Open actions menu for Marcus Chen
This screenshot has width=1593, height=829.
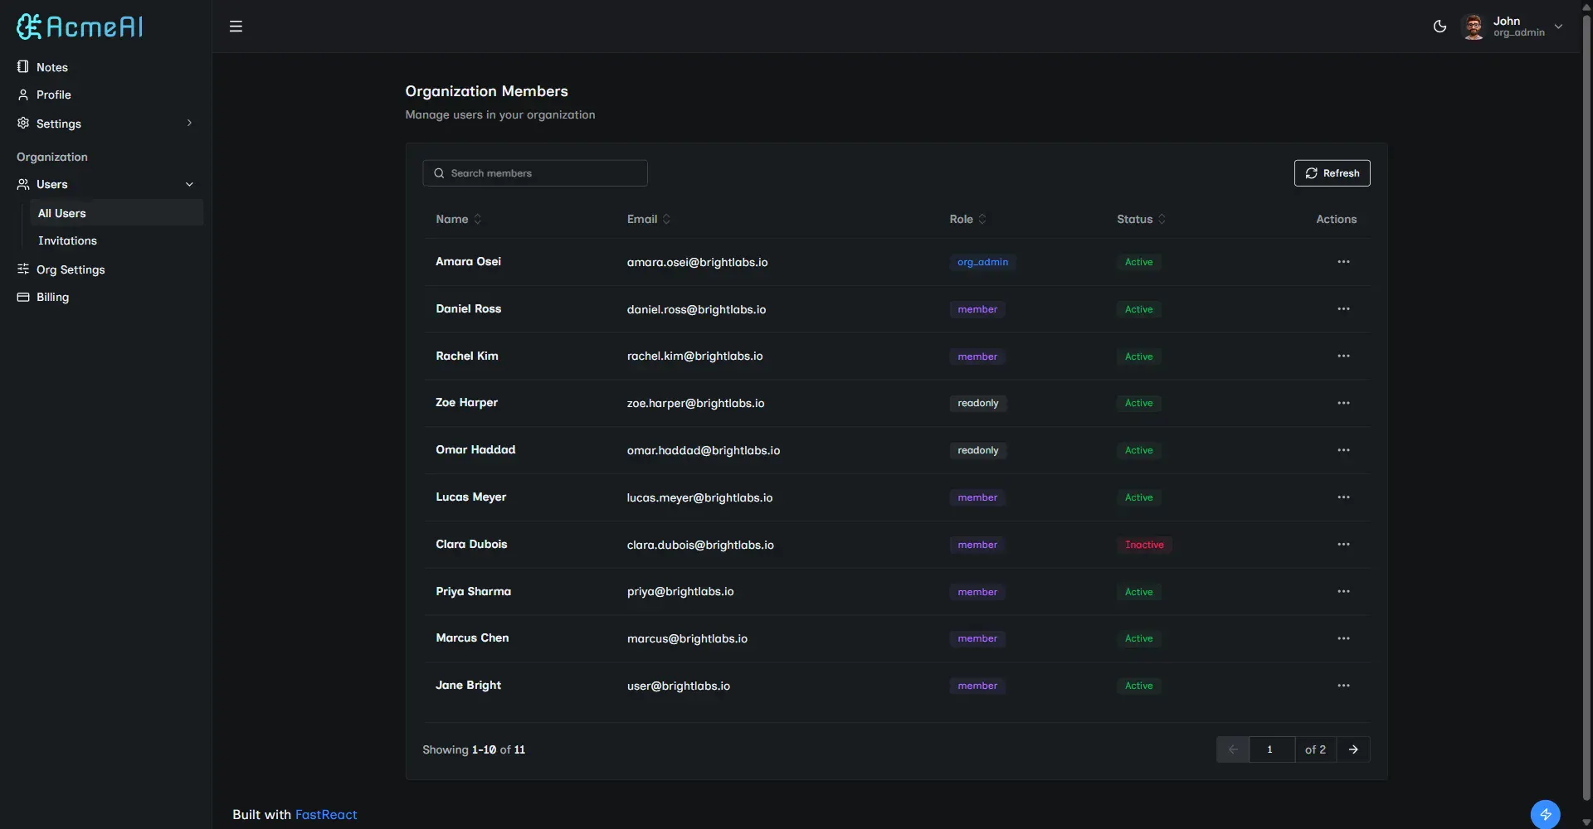pos(1343,638)
